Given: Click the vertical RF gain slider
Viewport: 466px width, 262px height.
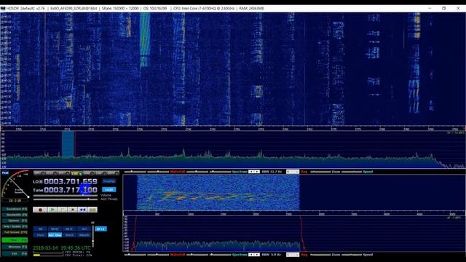Looking at the screenshot, I should [x=93, y=236].
